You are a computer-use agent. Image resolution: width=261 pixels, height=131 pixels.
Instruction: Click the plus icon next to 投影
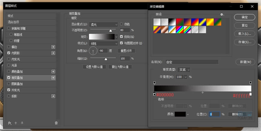pyautogui.click(x=53, y=96)
